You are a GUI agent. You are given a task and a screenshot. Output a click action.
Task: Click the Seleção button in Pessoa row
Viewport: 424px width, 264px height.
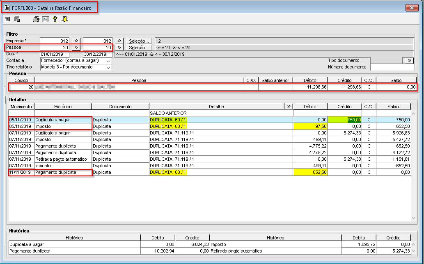click(x=139, y=48)
